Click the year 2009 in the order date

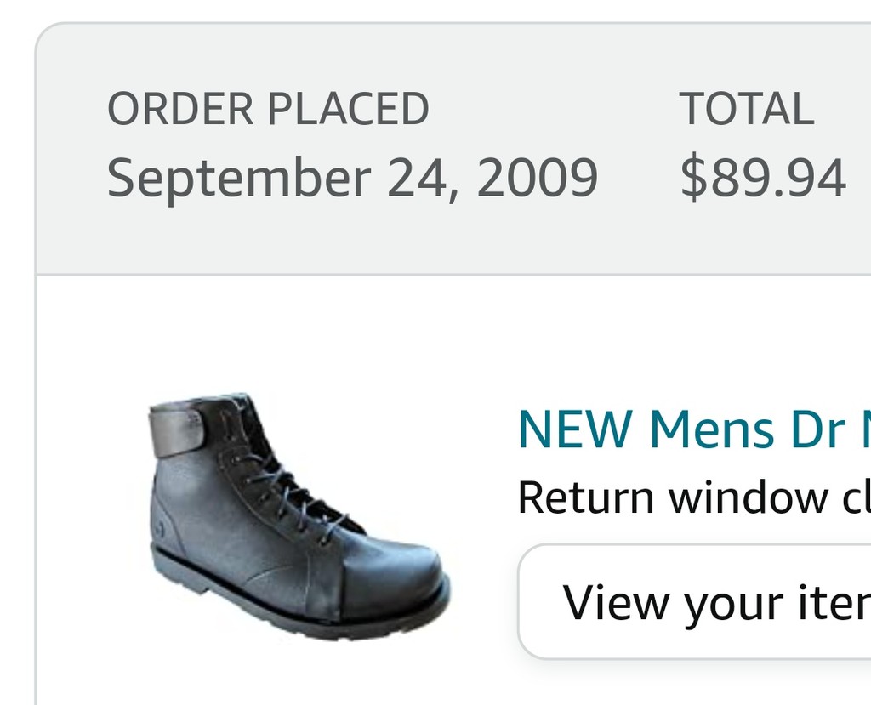[x=538, y=177]
